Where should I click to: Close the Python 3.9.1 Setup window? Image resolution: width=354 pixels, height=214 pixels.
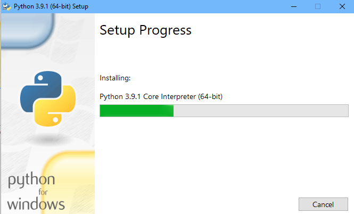[342, 6]
